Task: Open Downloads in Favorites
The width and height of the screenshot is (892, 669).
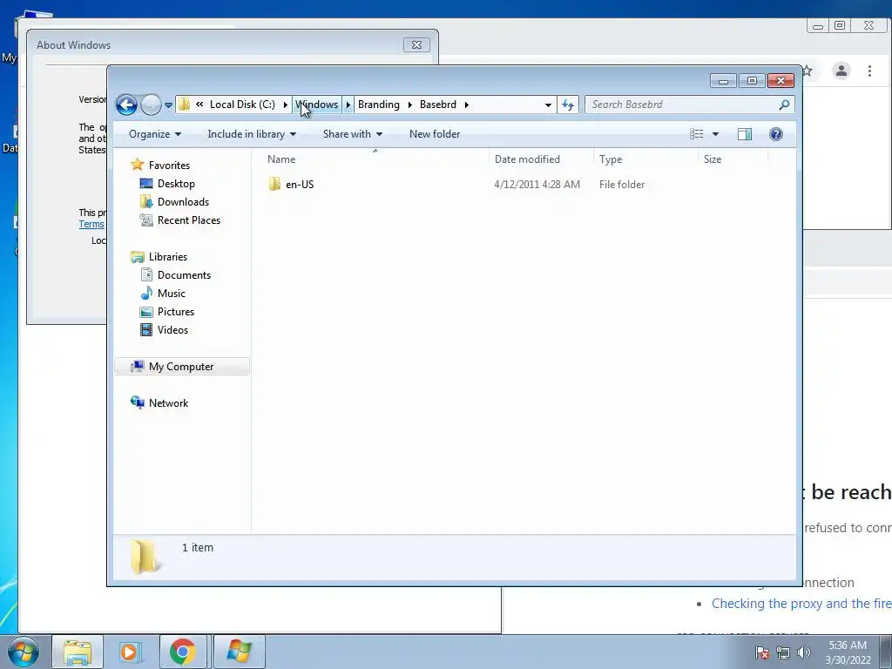Action: click(183, 202)
